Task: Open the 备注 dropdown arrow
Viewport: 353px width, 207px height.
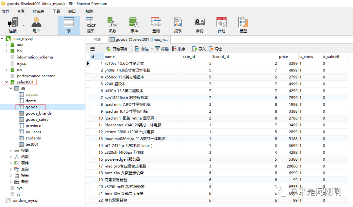Action: 152,49
